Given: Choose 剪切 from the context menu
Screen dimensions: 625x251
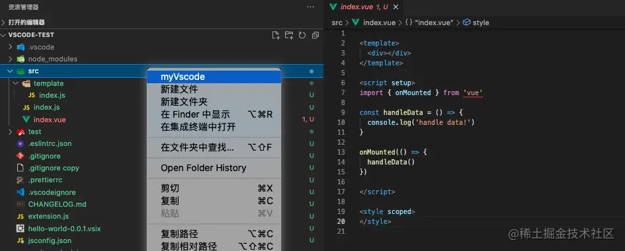Looking at the screenshot, I should tap(214, 188).
